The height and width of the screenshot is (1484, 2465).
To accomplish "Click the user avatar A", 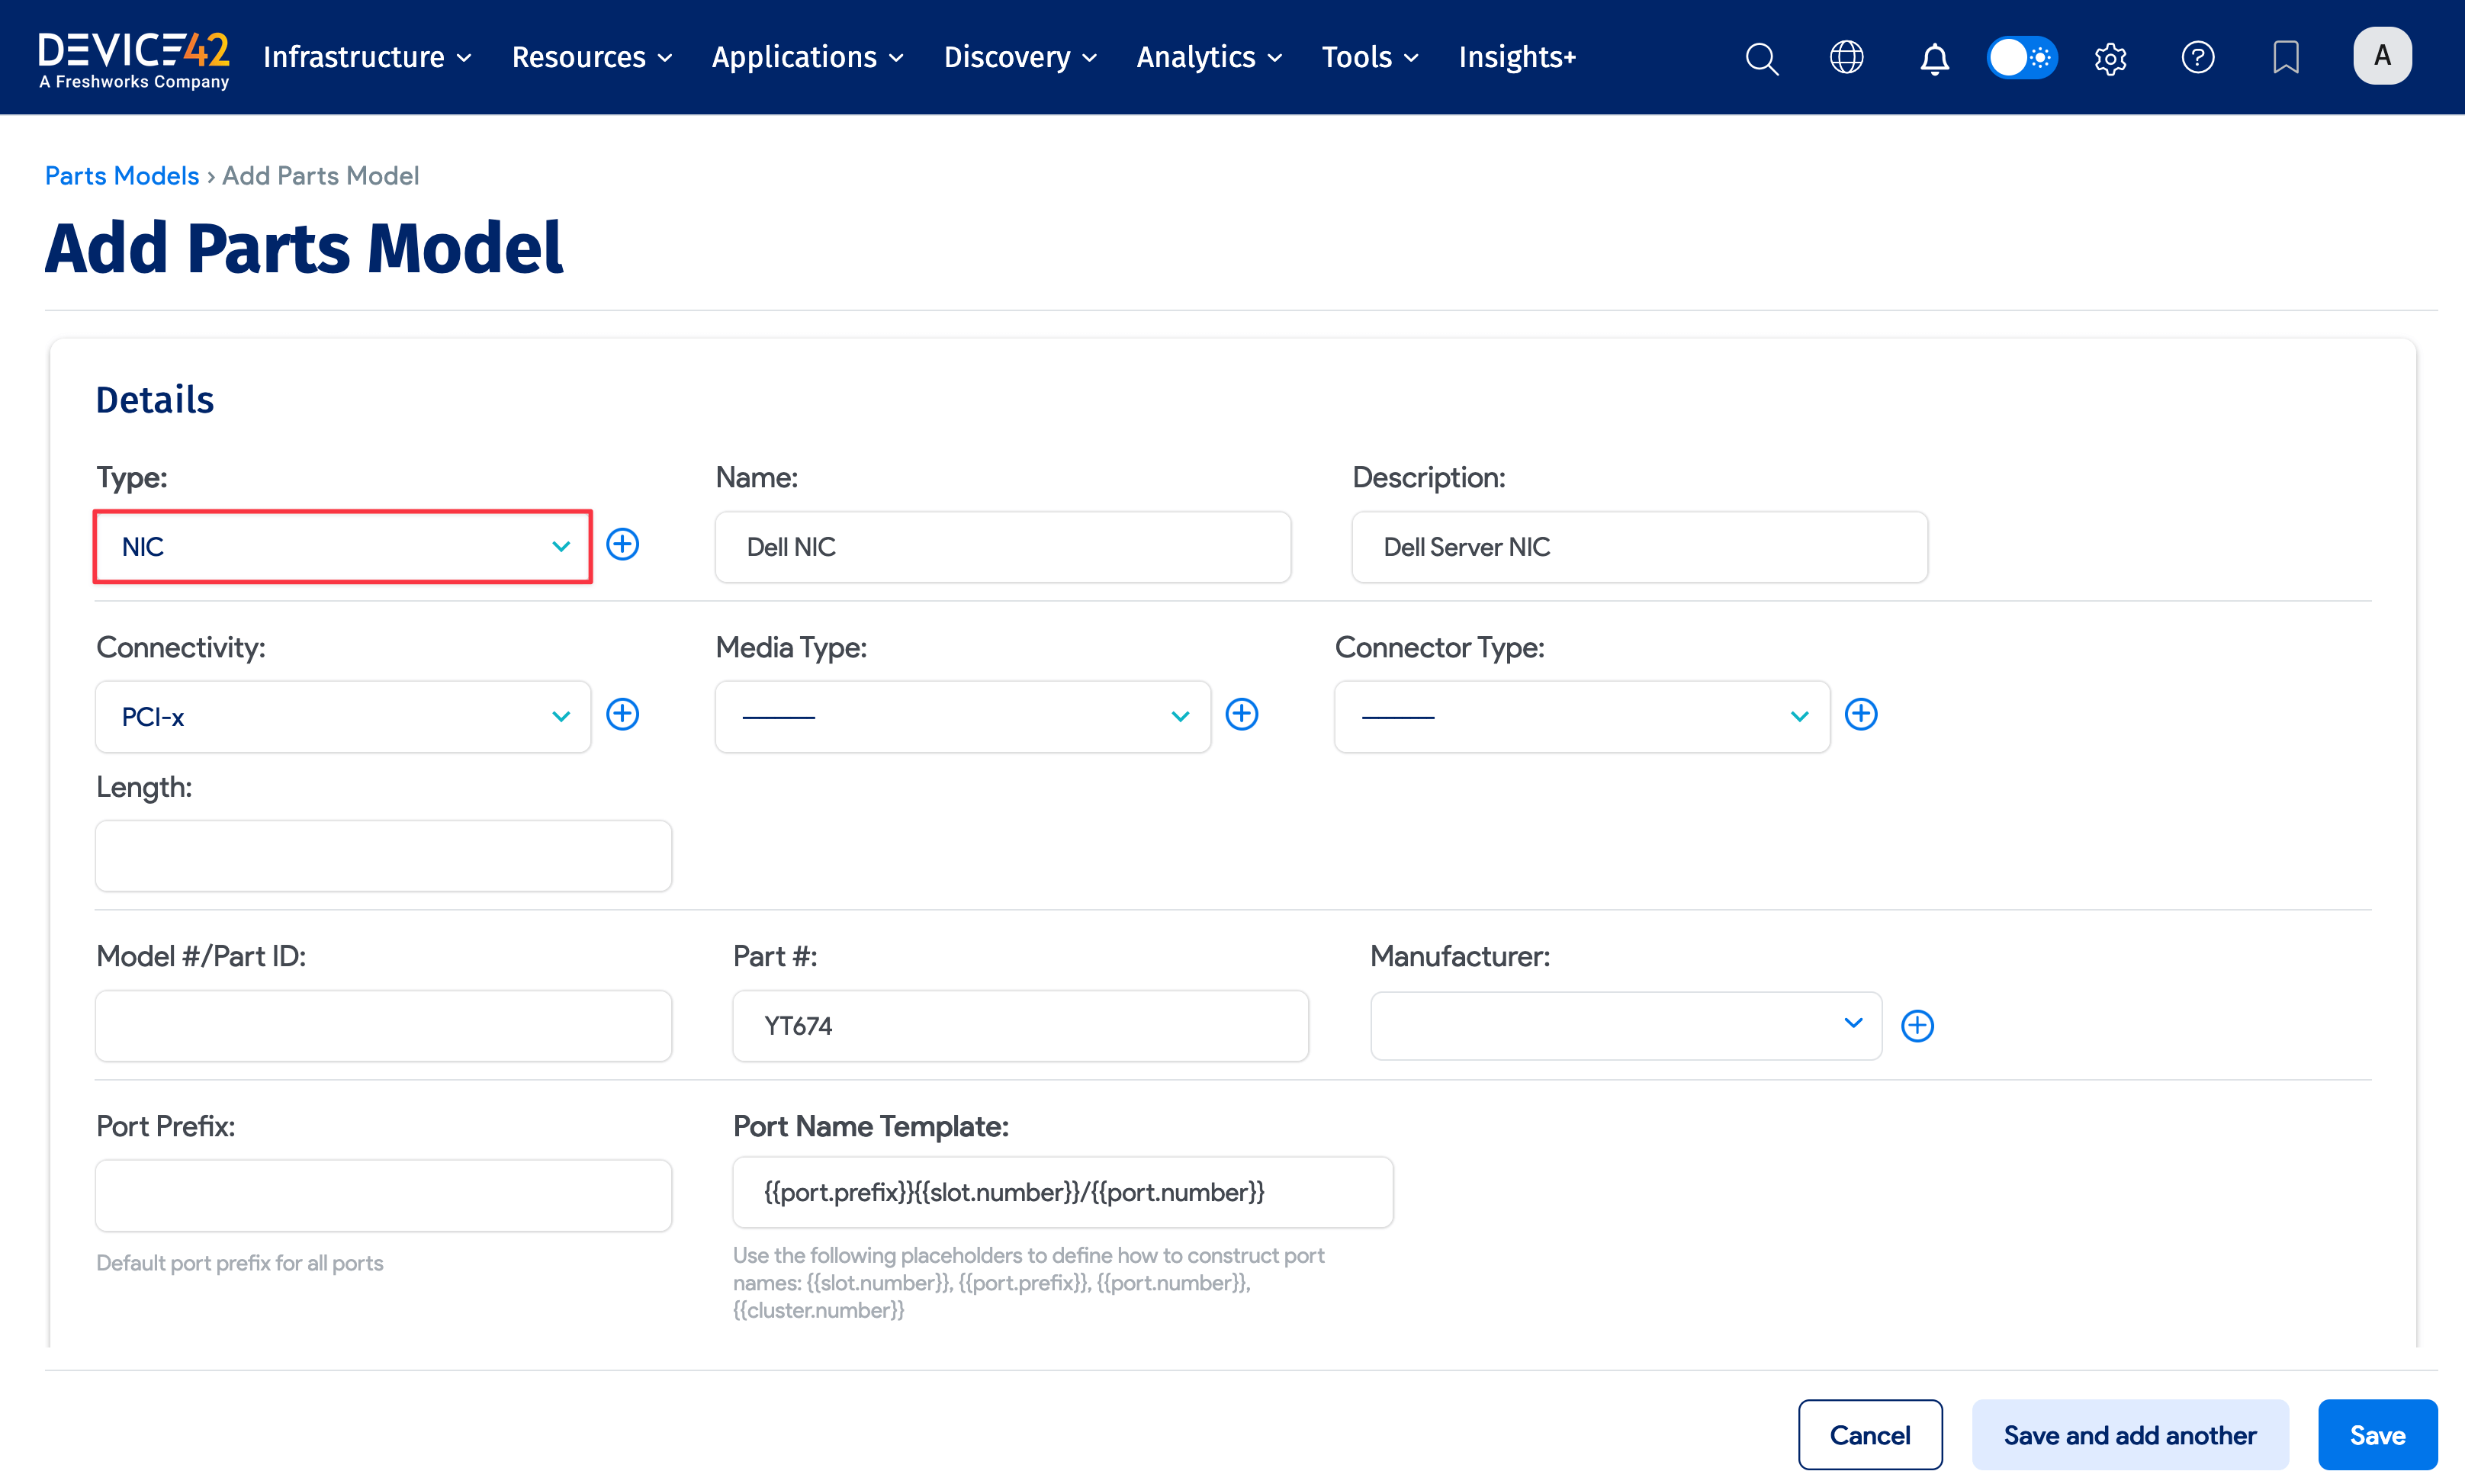I will [x=2382, y=56].
